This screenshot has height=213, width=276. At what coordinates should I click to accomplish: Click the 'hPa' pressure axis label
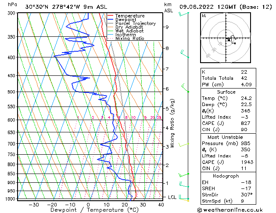point(12,4)
